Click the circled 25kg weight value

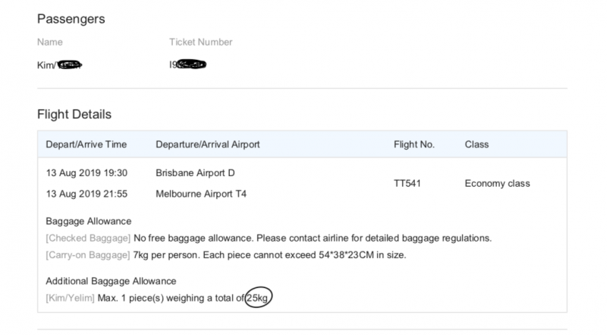pyautogui.click(x=257, y=298)
